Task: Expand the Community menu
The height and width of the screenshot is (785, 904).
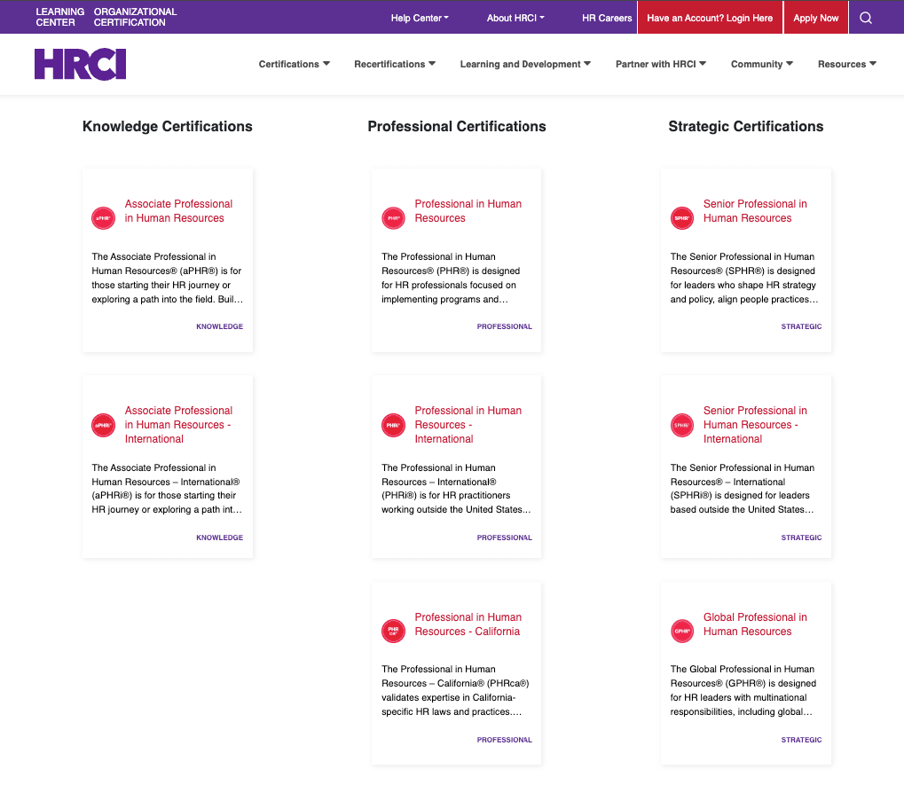Action: coord(762,64)
